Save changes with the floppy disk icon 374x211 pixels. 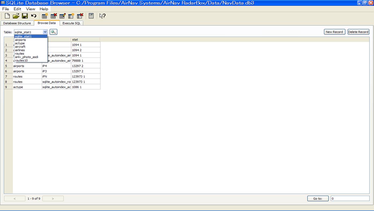[25, 16]
